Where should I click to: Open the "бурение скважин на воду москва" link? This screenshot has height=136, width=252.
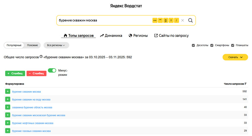pos(31,100)
